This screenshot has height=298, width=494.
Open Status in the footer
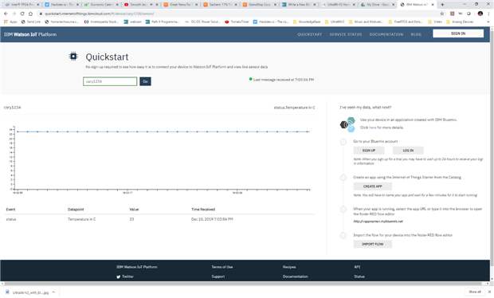359,276
